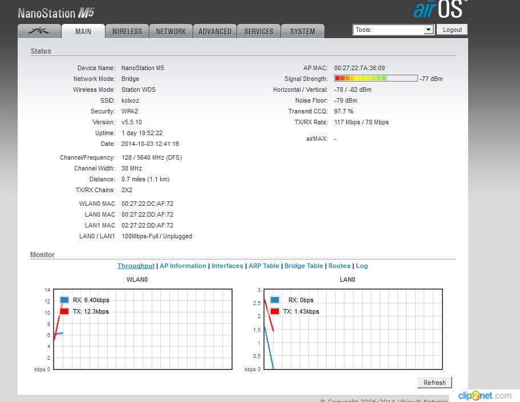Click LAN0 TX red legend swatch
This screenshot has width=520, height=402.
pyautogui.click(x=275, y=311)
